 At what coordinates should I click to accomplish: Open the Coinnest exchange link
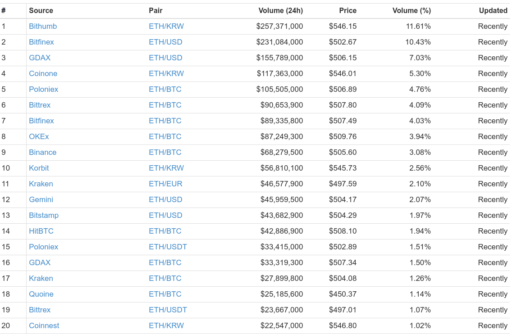point(44,326)
